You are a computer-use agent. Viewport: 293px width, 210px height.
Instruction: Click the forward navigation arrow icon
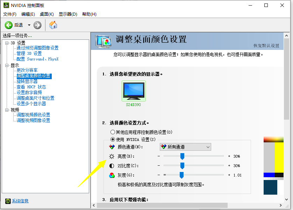[x=37, y=25]
